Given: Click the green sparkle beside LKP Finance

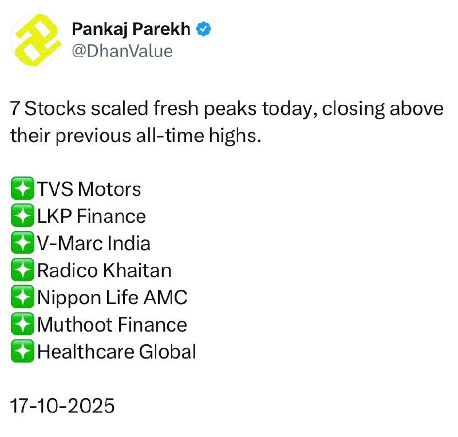Looking at the screenshot, I should (22, 216).
